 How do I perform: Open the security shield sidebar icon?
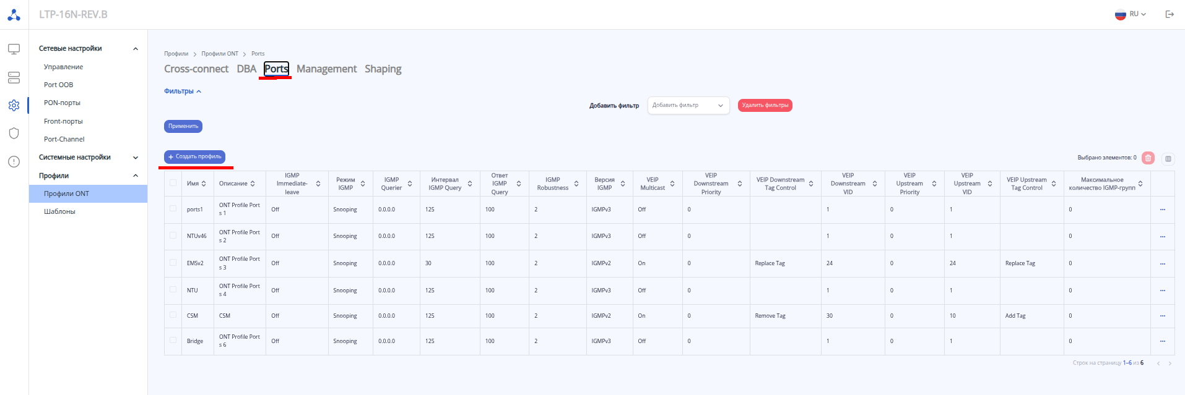coord(14,134)
